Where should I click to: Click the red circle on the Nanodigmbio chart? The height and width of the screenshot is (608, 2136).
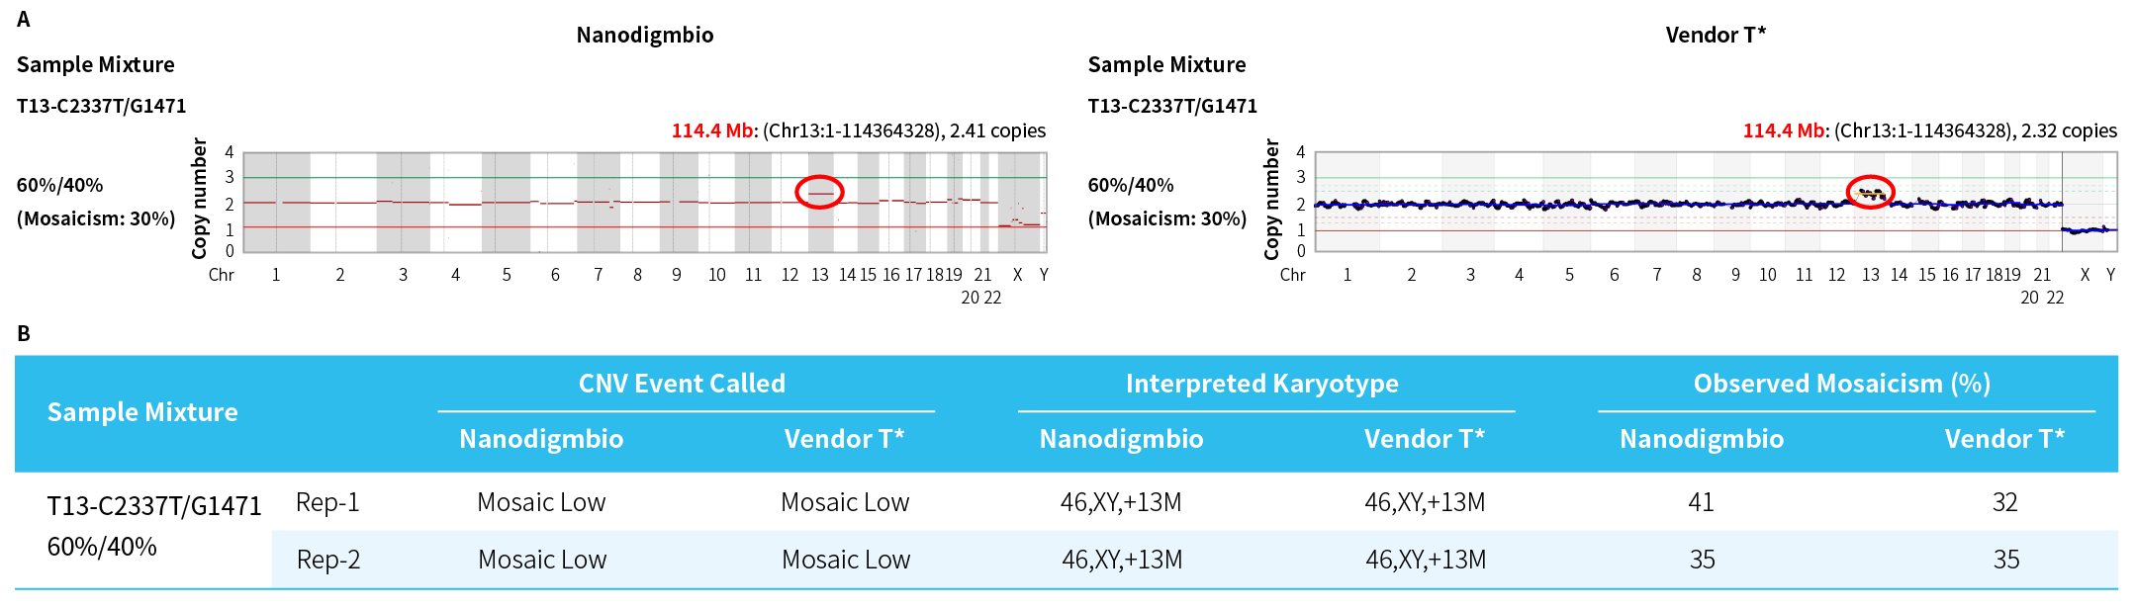pos(819,191)
